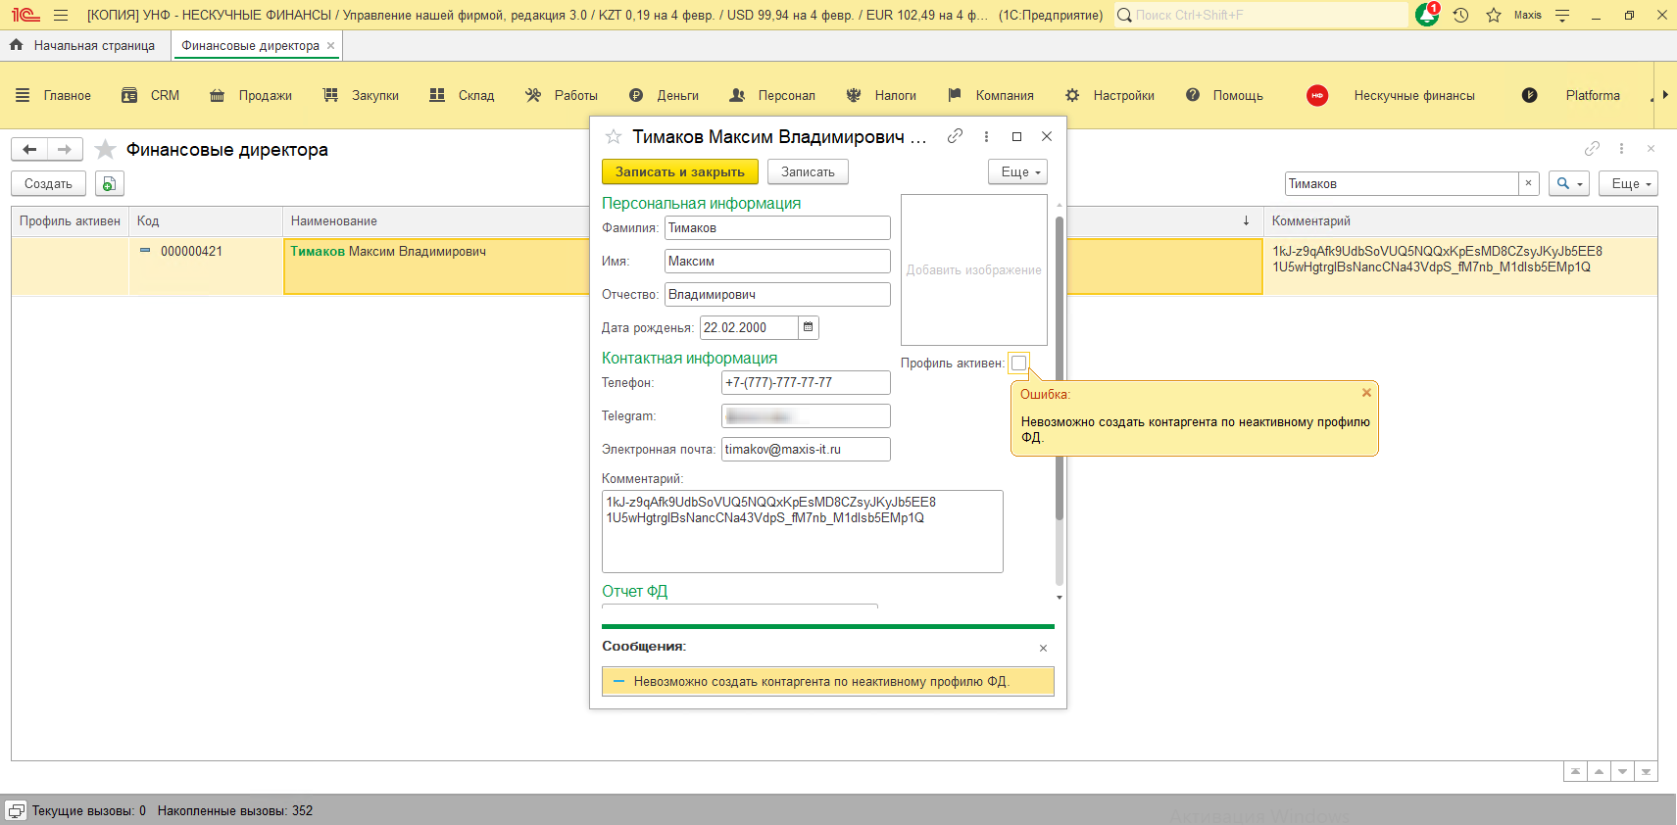Add dialog to favorites with star icon

pyautogui.click(x=614, y=137)
